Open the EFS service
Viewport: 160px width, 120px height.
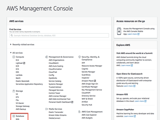(17, 97)
